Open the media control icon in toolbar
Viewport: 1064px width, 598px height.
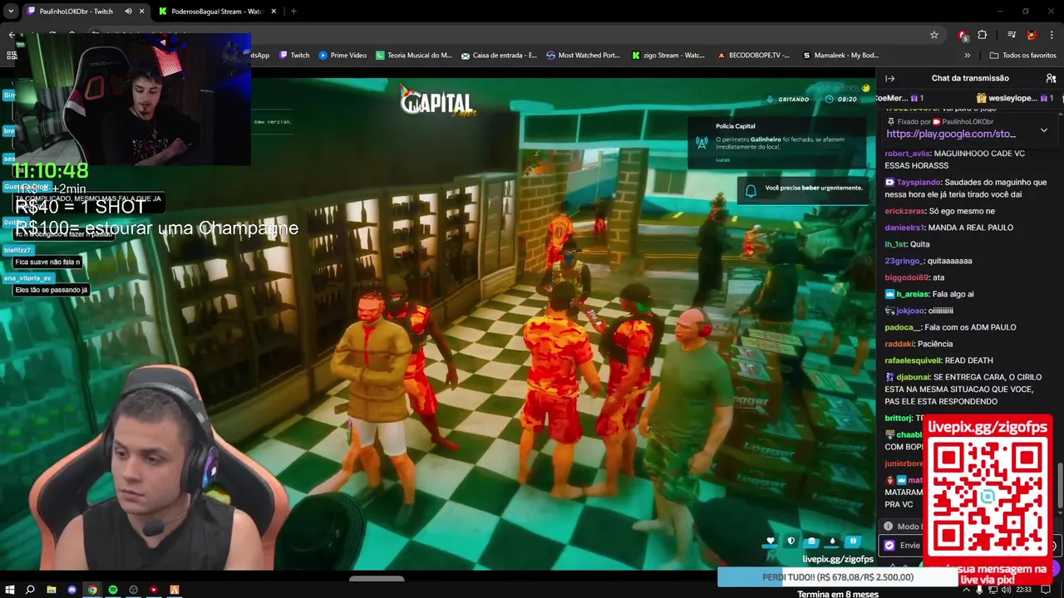[1012, 35]
